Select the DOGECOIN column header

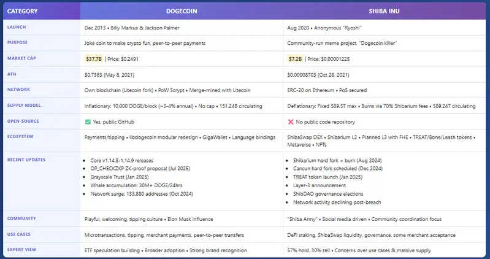181,11
